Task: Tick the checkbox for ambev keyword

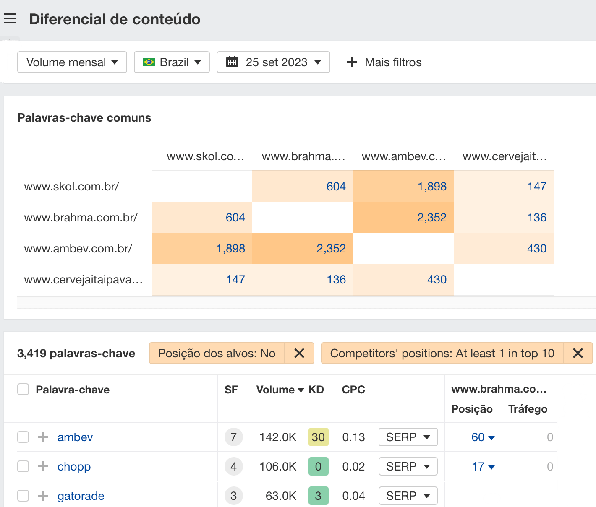Action: [23, 437]
